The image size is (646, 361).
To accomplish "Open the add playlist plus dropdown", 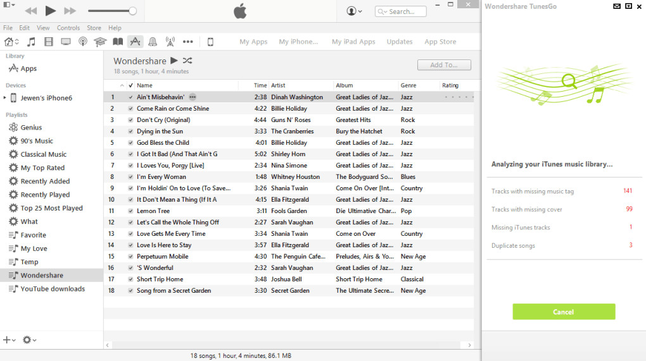I will [x=9, y=340].
